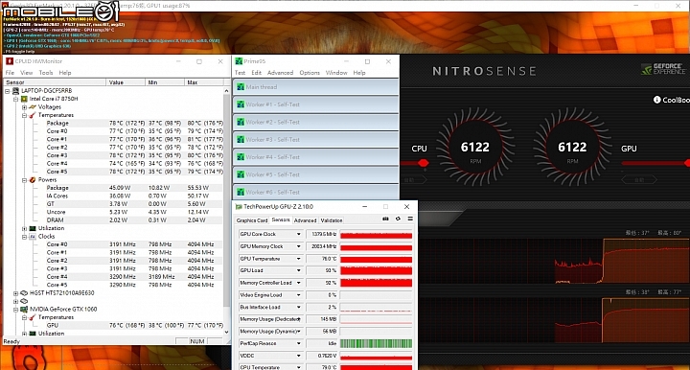The height and width of the screenshot is (370, 690).
Task: Click the CPU fan speed slider handle
Action: point(424,163)
